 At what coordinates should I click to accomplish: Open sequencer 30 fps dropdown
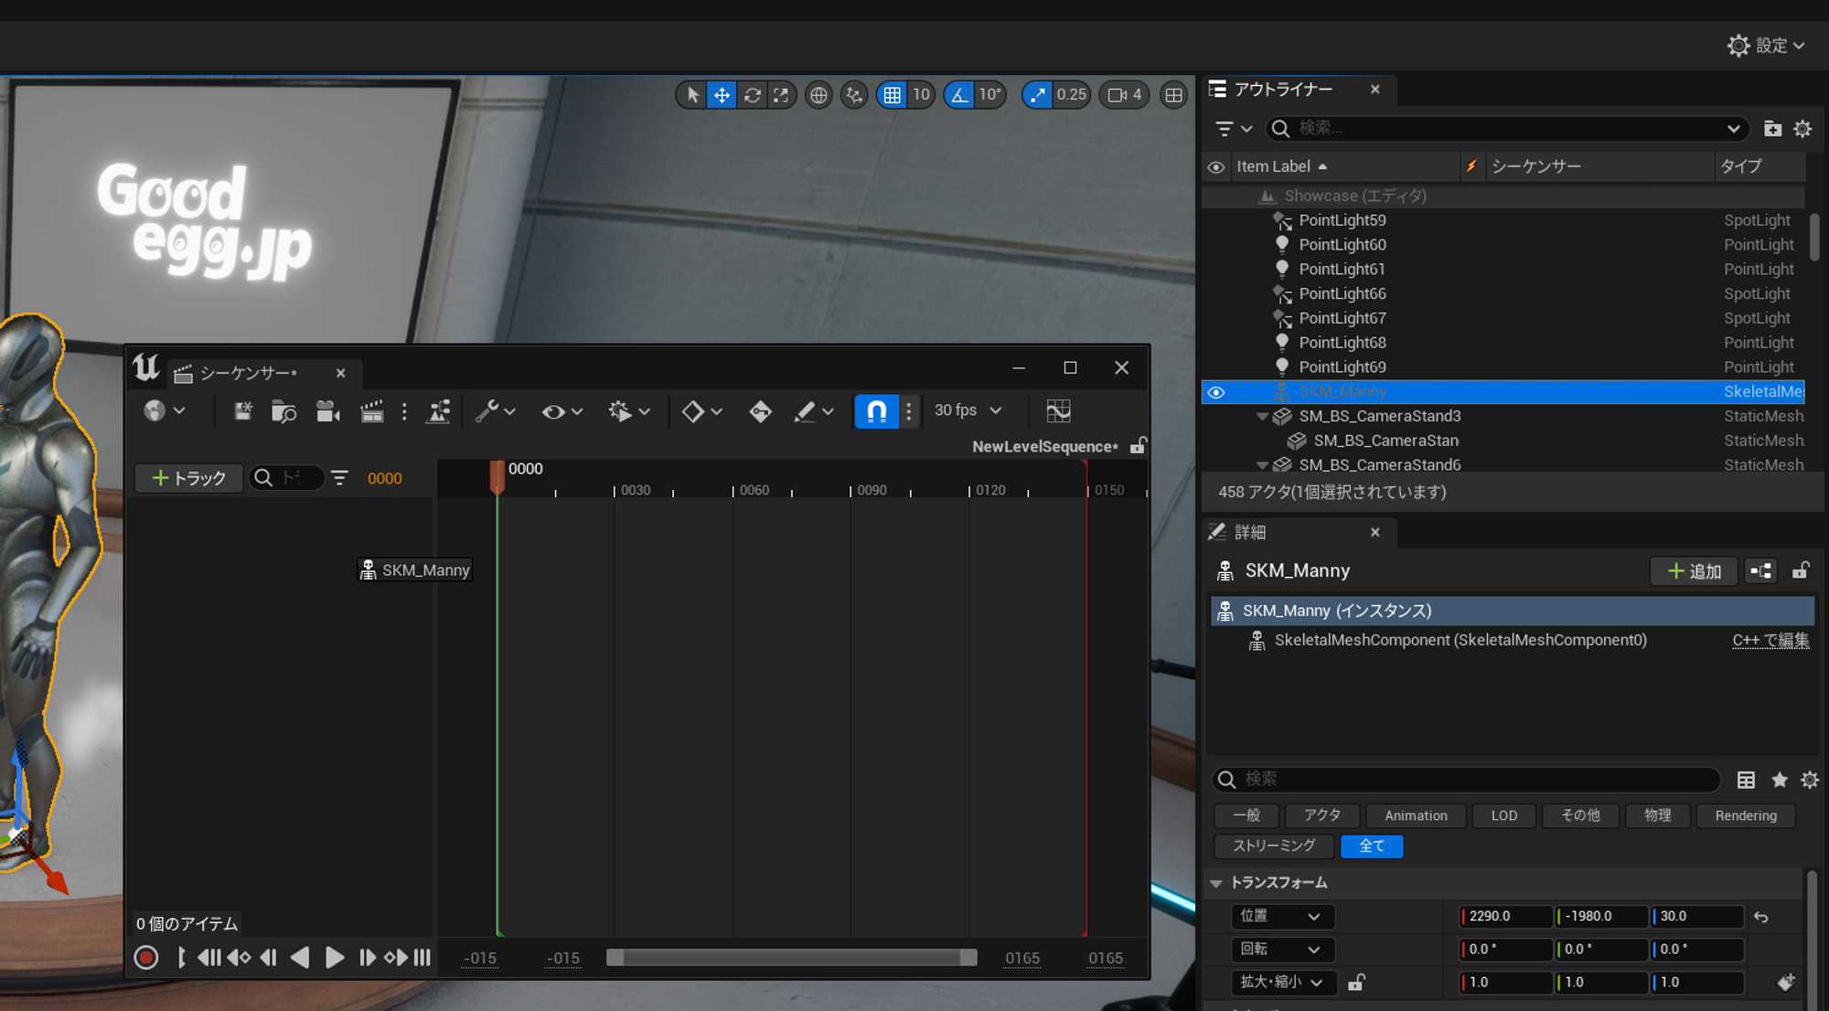[968, 411]
